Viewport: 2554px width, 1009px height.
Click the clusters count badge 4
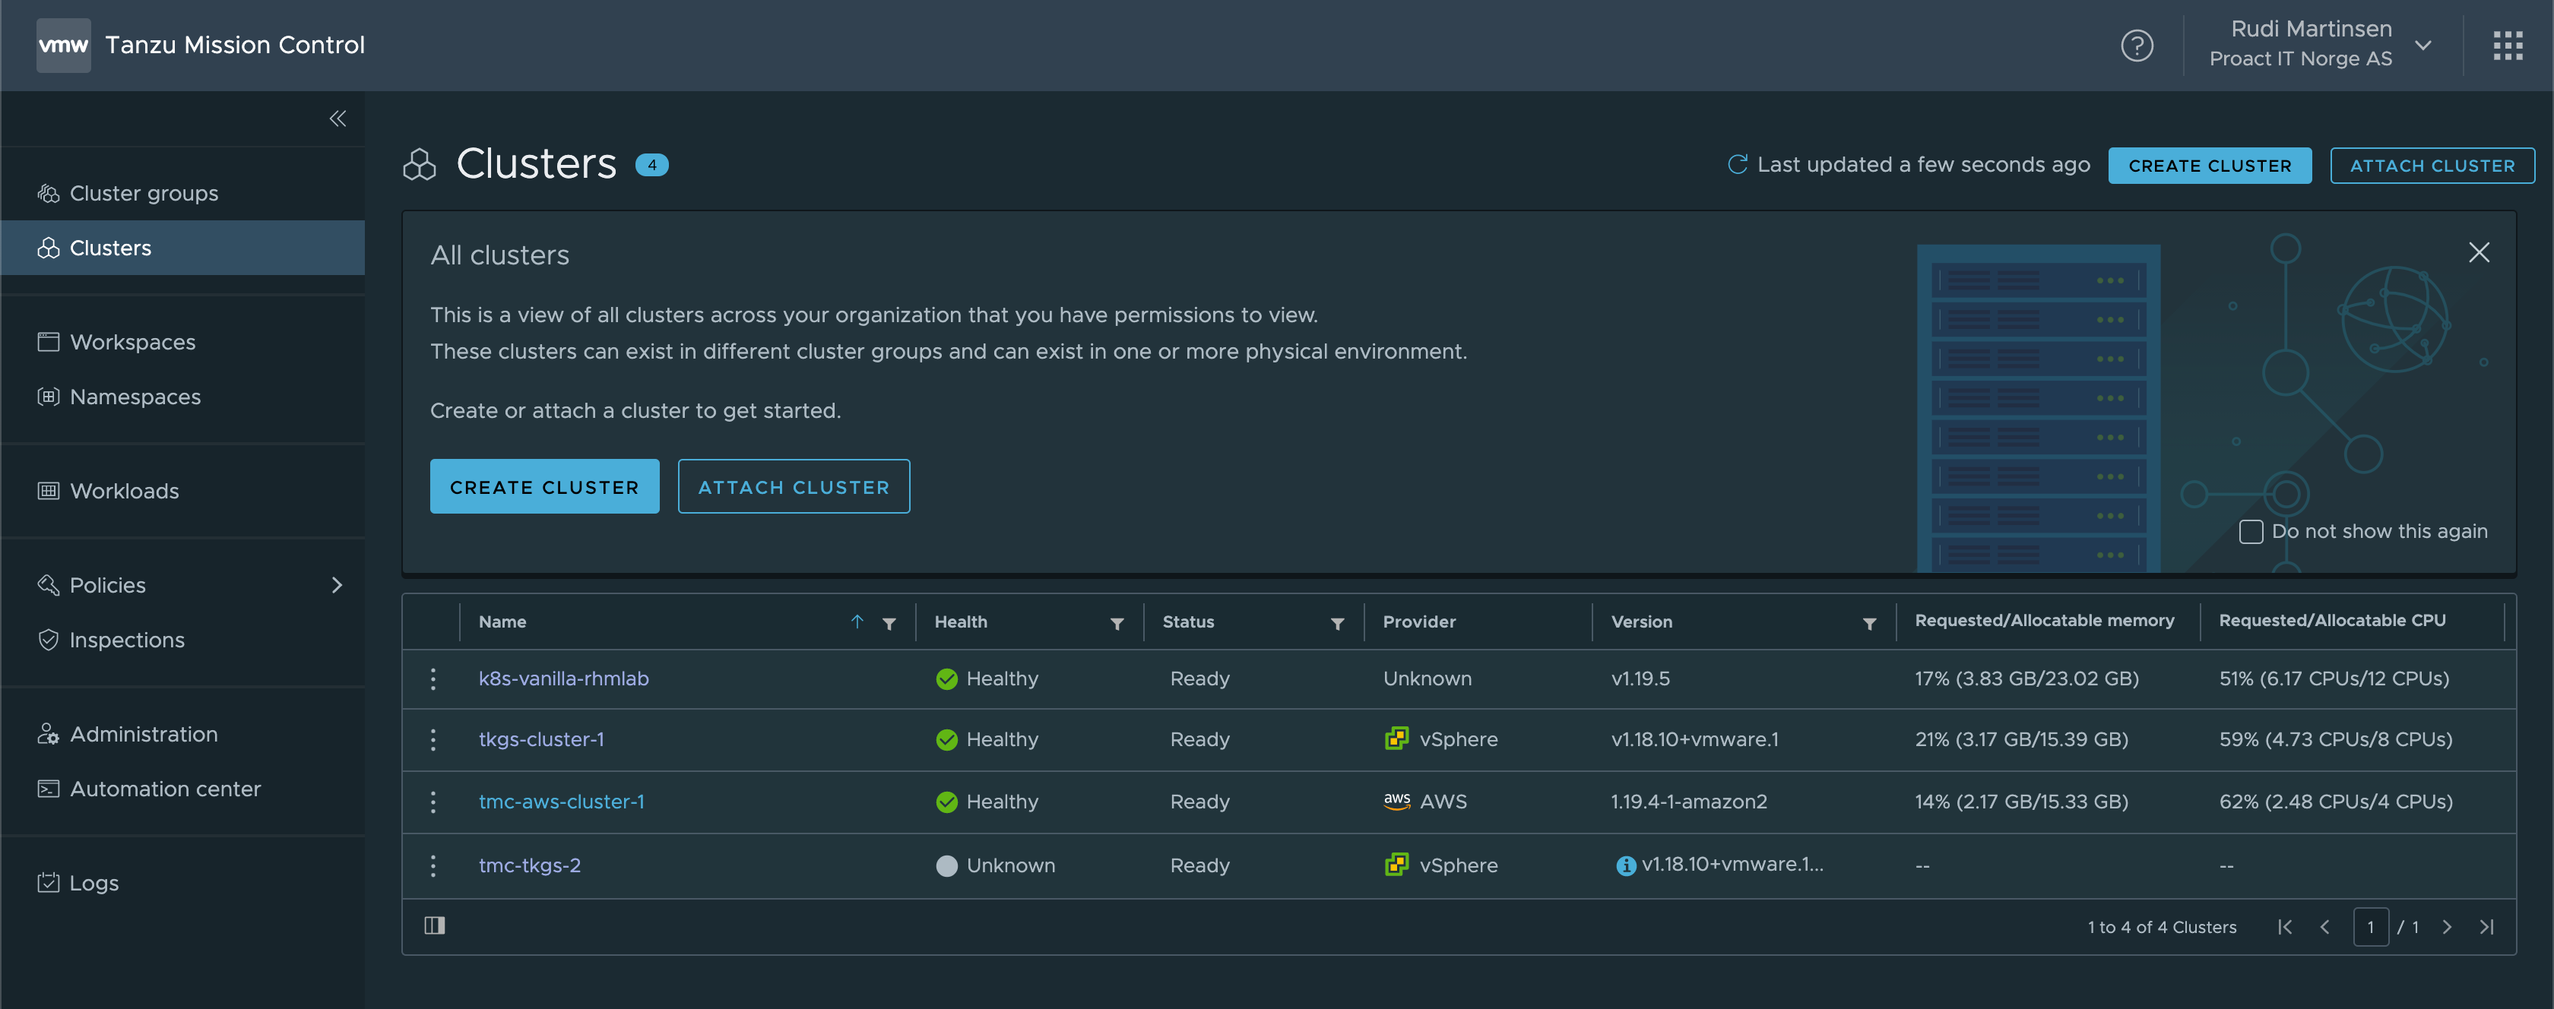coord(651,166)
